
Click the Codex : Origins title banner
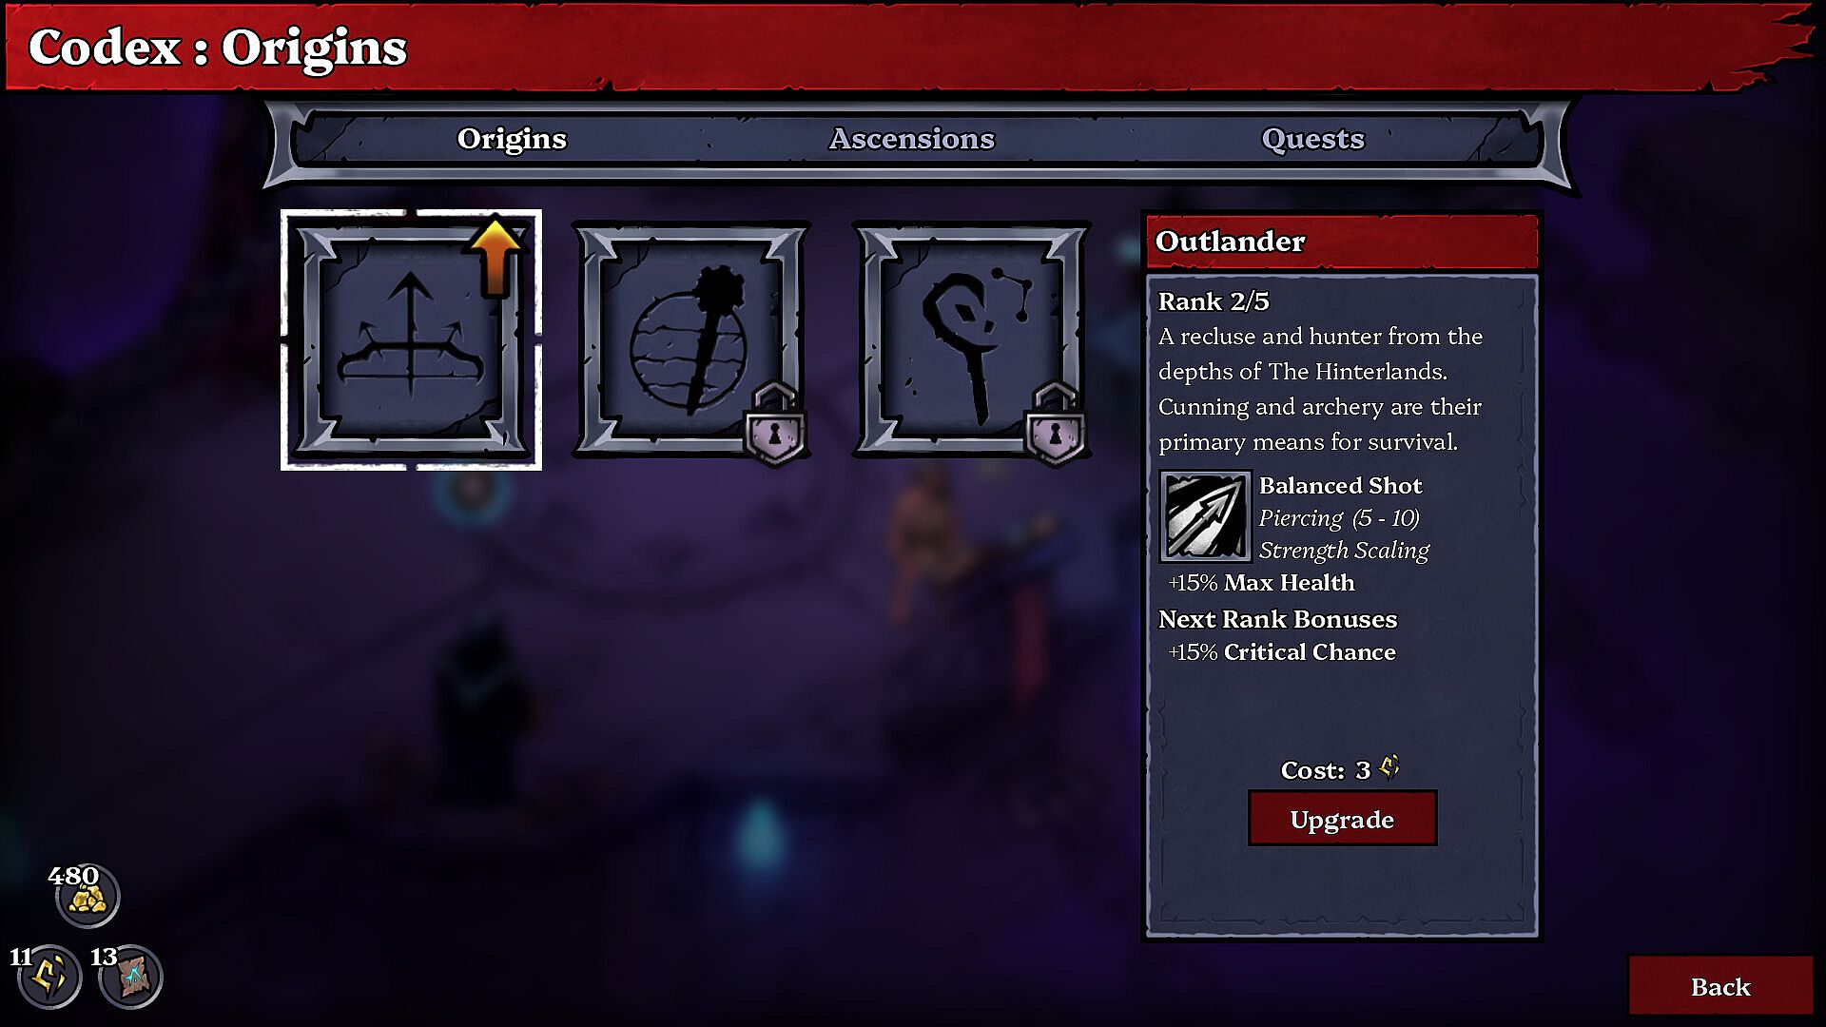click(x=218, y=47)
